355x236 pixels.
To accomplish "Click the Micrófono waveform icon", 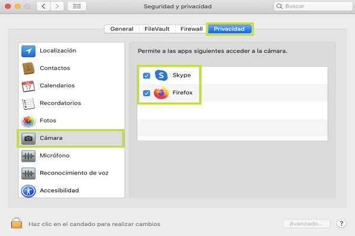I will (x=28, y=156).
